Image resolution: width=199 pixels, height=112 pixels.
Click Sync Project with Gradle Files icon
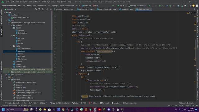178,6
